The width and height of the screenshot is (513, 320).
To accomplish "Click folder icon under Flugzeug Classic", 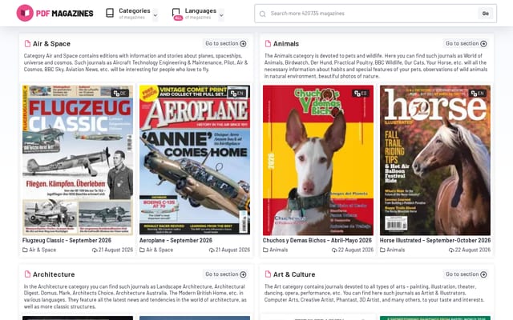I will [x=25, y=250].
